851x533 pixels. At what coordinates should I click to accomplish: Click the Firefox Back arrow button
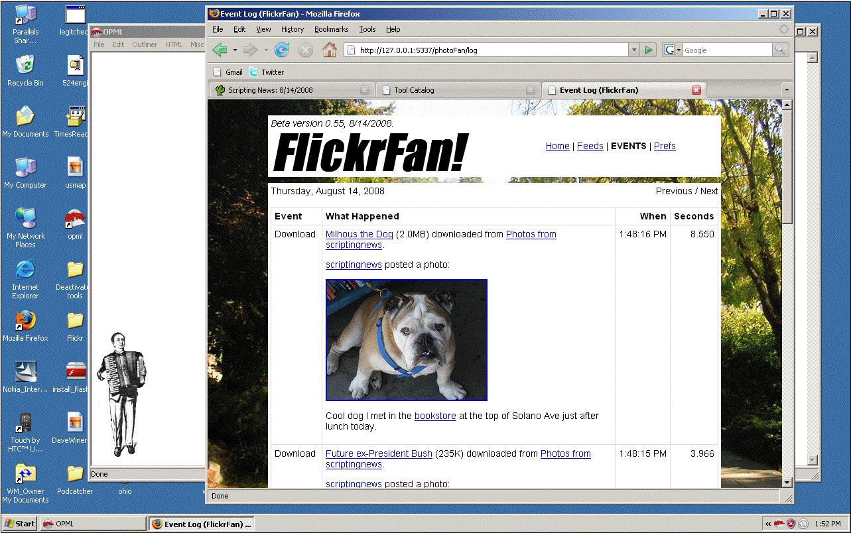[220, 50]
